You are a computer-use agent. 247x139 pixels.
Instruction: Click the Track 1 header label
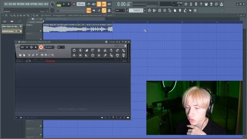(x=29, y=25)
